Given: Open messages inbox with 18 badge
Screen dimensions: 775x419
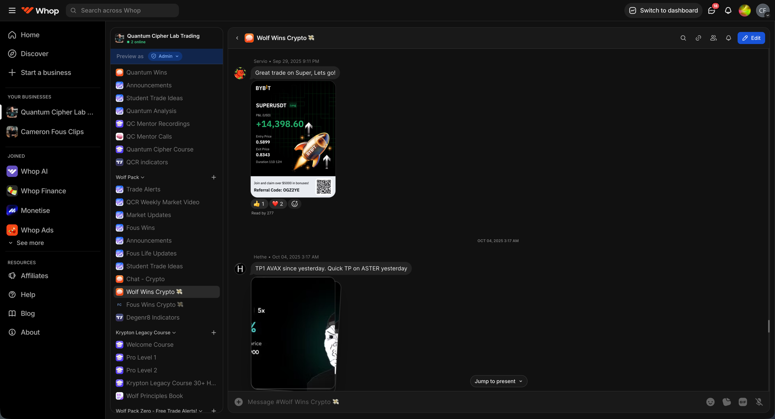Looking at the screenshot, I should point(712,10).
